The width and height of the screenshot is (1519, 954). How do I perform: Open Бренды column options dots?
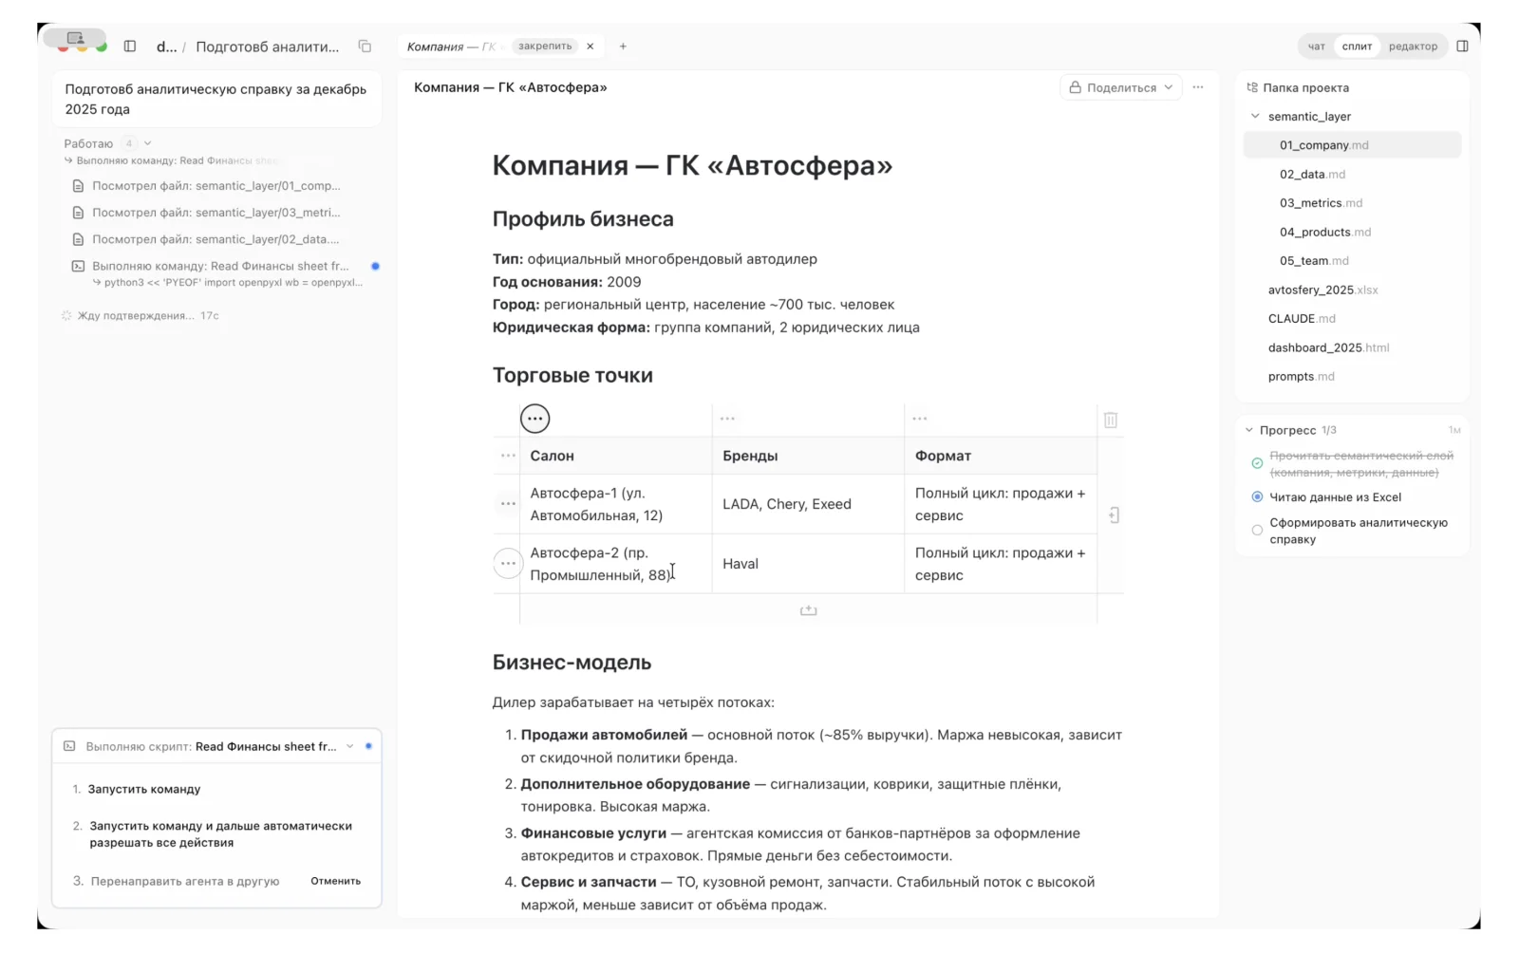coord(727,419)
